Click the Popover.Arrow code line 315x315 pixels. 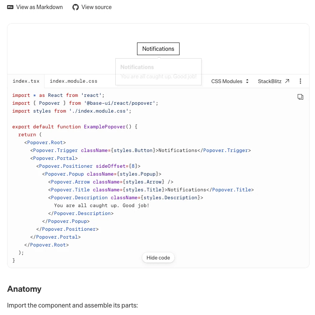(x=111, y=182)
